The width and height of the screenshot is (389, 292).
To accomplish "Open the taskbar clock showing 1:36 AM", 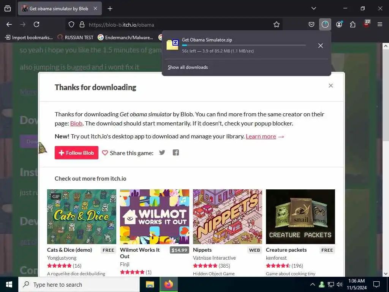I will coord(356,284).
